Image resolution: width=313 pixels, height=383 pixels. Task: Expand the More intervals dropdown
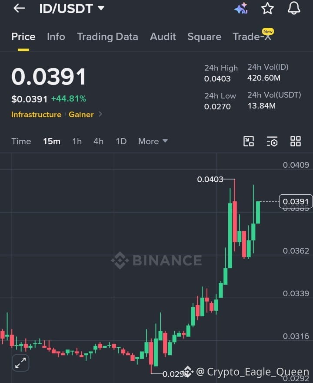(153, 141)
